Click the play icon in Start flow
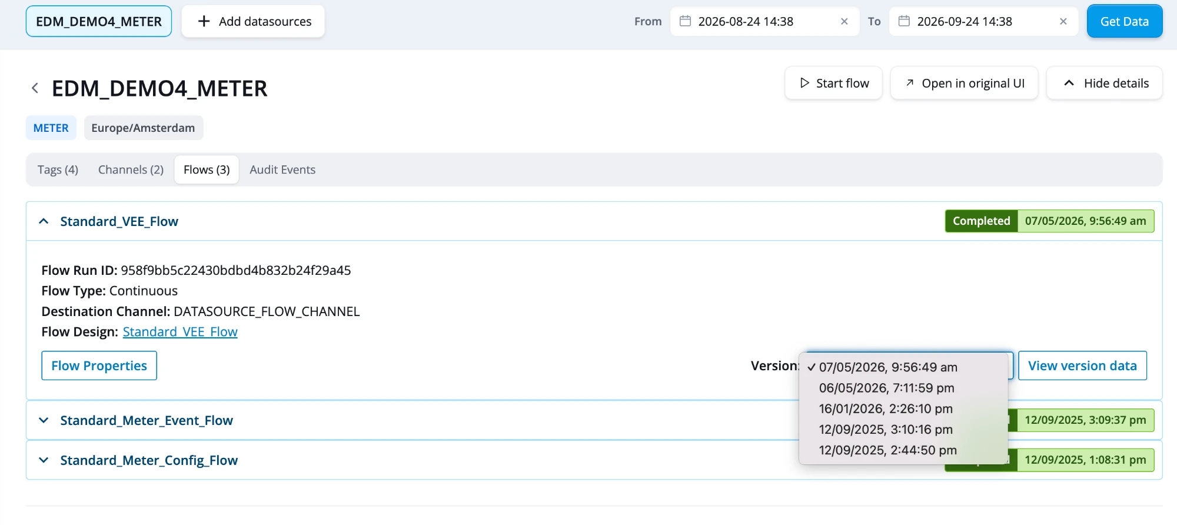This screenshot has height=525, width=1177. pos(804,83)
